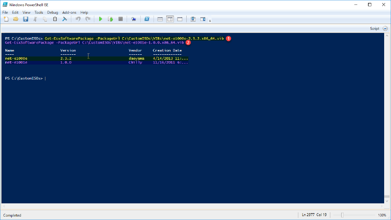391x220 pixels.
Task: Cut selection with scissors icon
Action: [x=35, y=19]
